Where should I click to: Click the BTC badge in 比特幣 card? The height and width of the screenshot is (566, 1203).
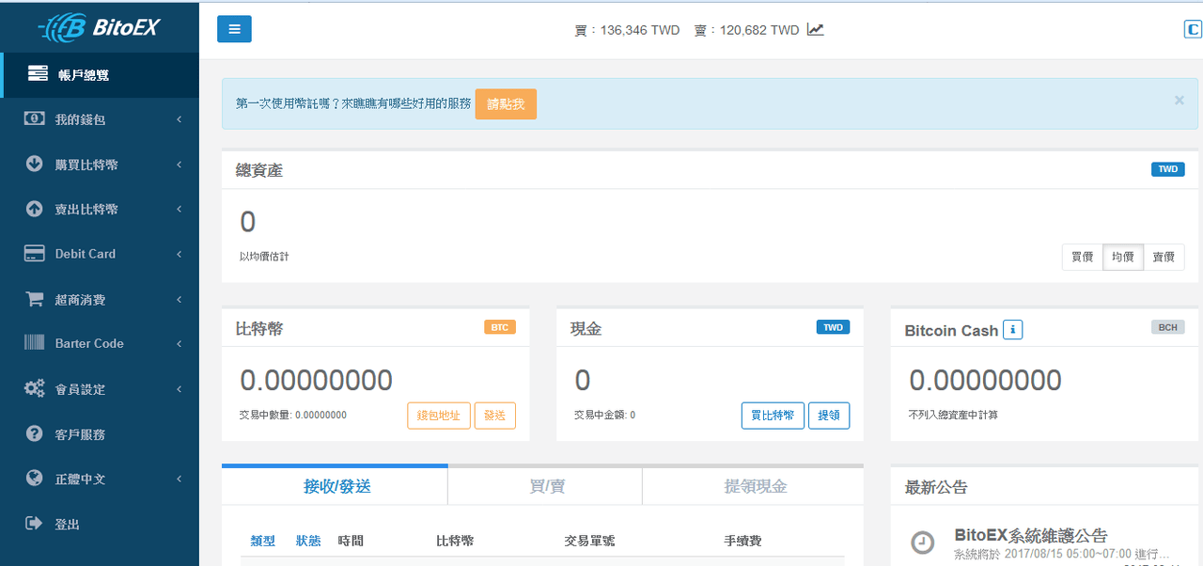point(500,327)
